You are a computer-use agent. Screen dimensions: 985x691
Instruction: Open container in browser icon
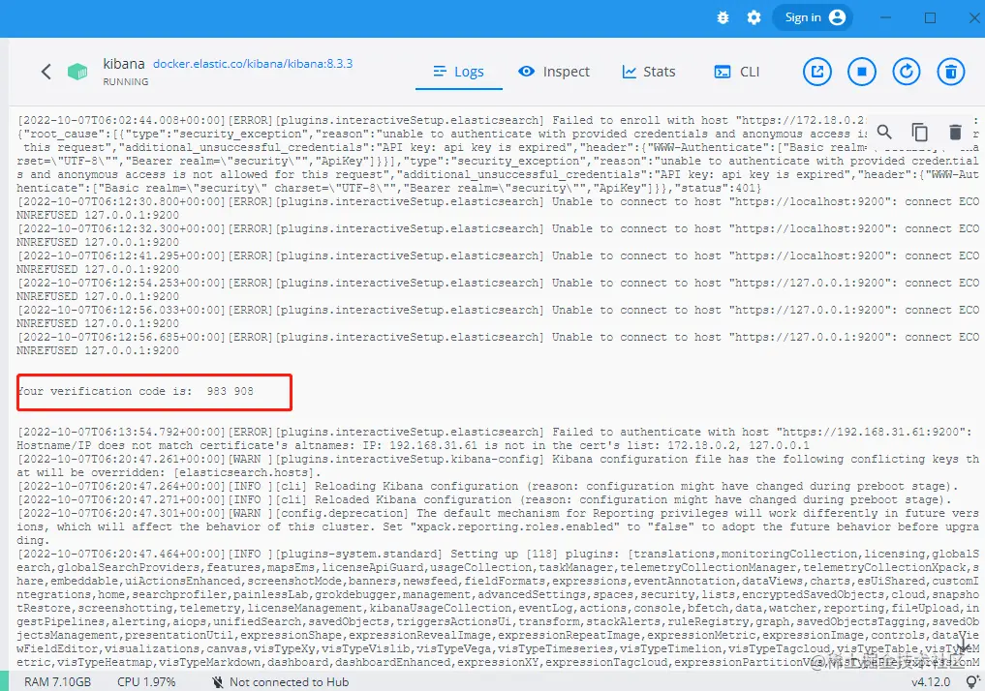pos(817,72)
